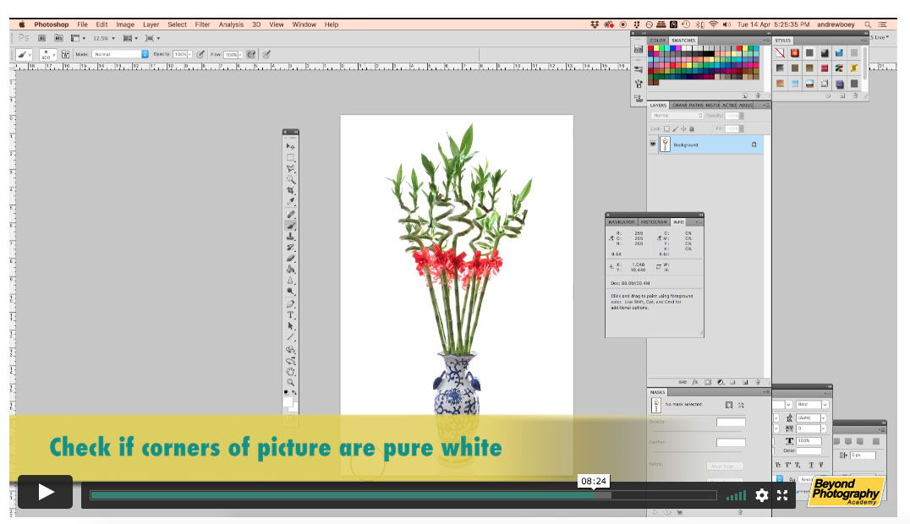This screenshot has width=910, height=524.
Task: Select the Rectangular Marquee tool
Action: click(290, 157)
